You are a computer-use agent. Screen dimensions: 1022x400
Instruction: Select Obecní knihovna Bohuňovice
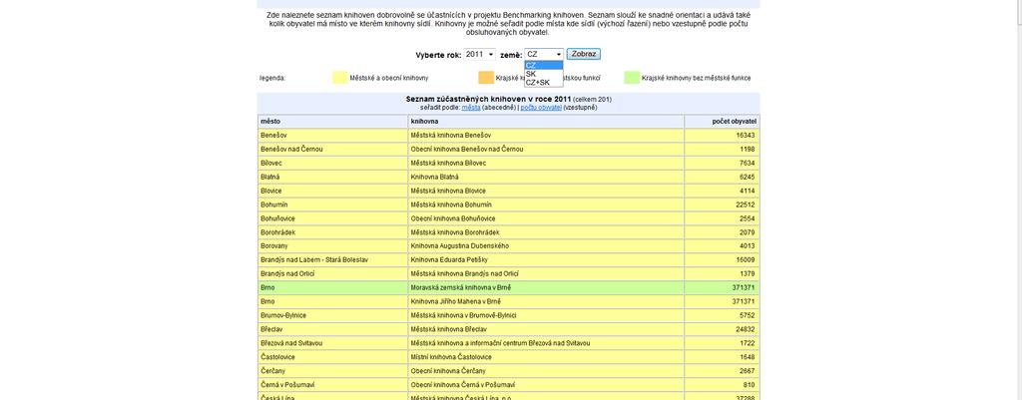coord(546,218)
